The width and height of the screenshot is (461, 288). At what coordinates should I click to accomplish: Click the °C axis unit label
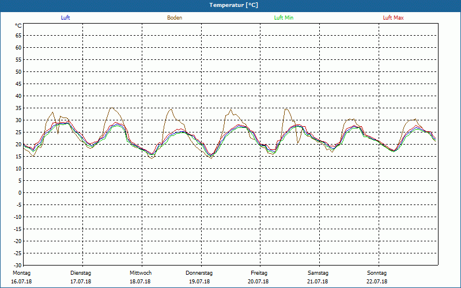[18, 26]
